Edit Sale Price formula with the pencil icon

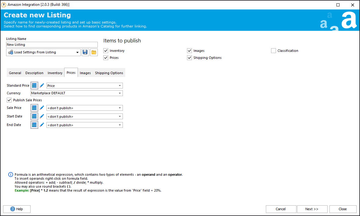[42, 108]
